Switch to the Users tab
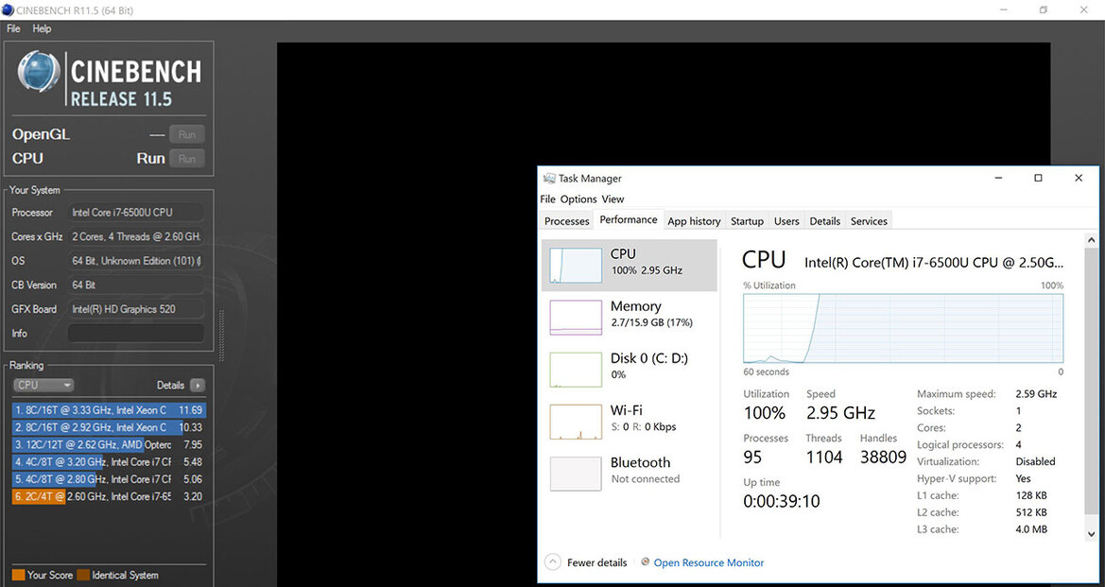This screenshot has height=587, width=1105. (786, 221)
